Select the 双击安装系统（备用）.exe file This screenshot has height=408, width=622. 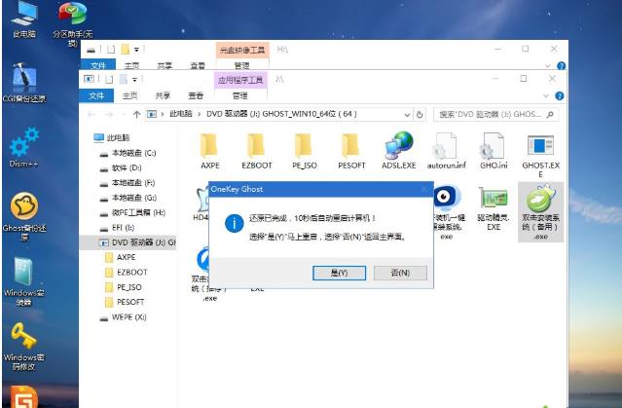click(x=540, y=211)
